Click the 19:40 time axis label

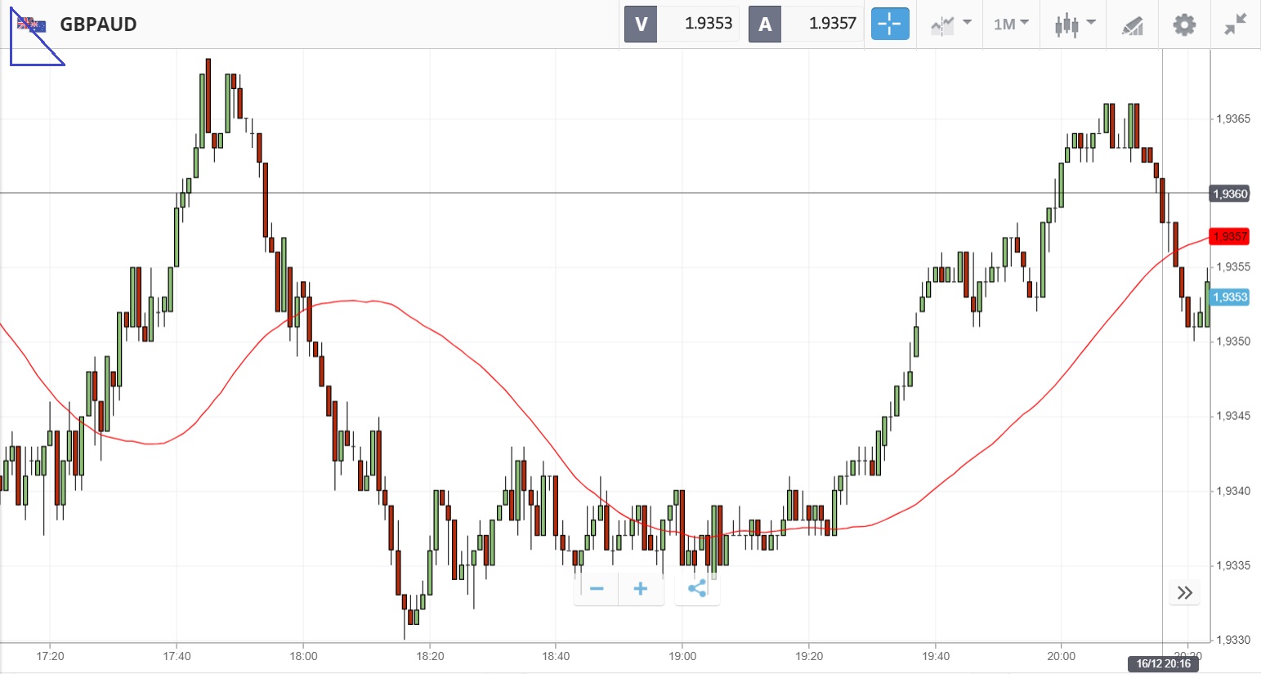pos(936,656)
